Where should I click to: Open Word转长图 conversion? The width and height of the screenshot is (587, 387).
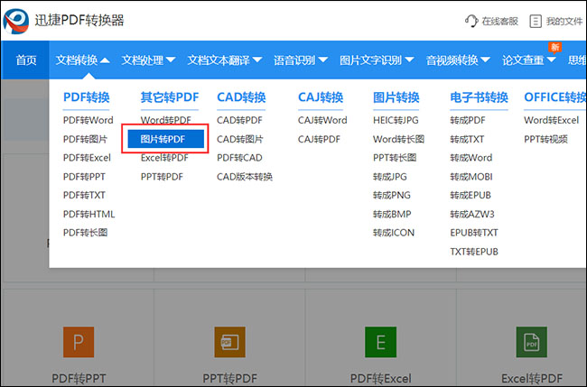tap(398, 139)
